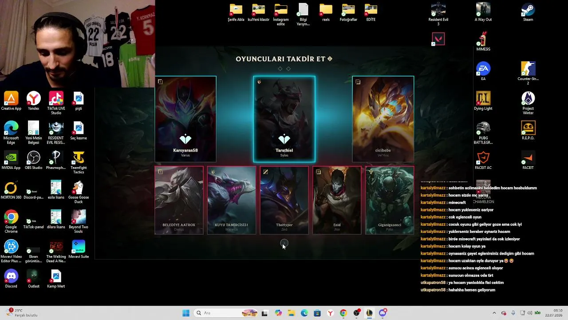Open File Explorer in the taskbar
The width and height of the screenshot is (568, 320).
[x=291, y=313]
